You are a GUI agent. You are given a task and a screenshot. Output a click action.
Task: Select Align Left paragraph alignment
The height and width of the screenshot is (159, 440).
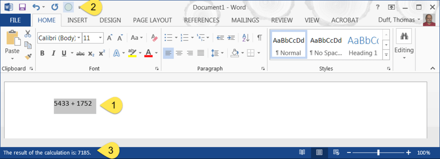[x=168, y=53]
